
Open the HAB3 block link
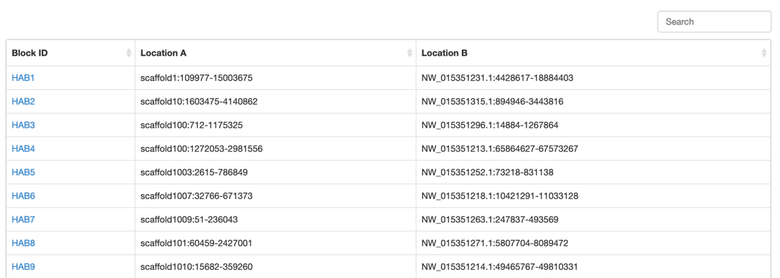tap(23, 126)
